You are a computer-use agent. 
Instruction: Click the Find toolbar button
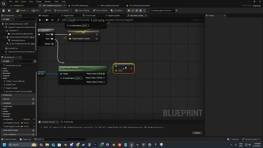(48, 11)
